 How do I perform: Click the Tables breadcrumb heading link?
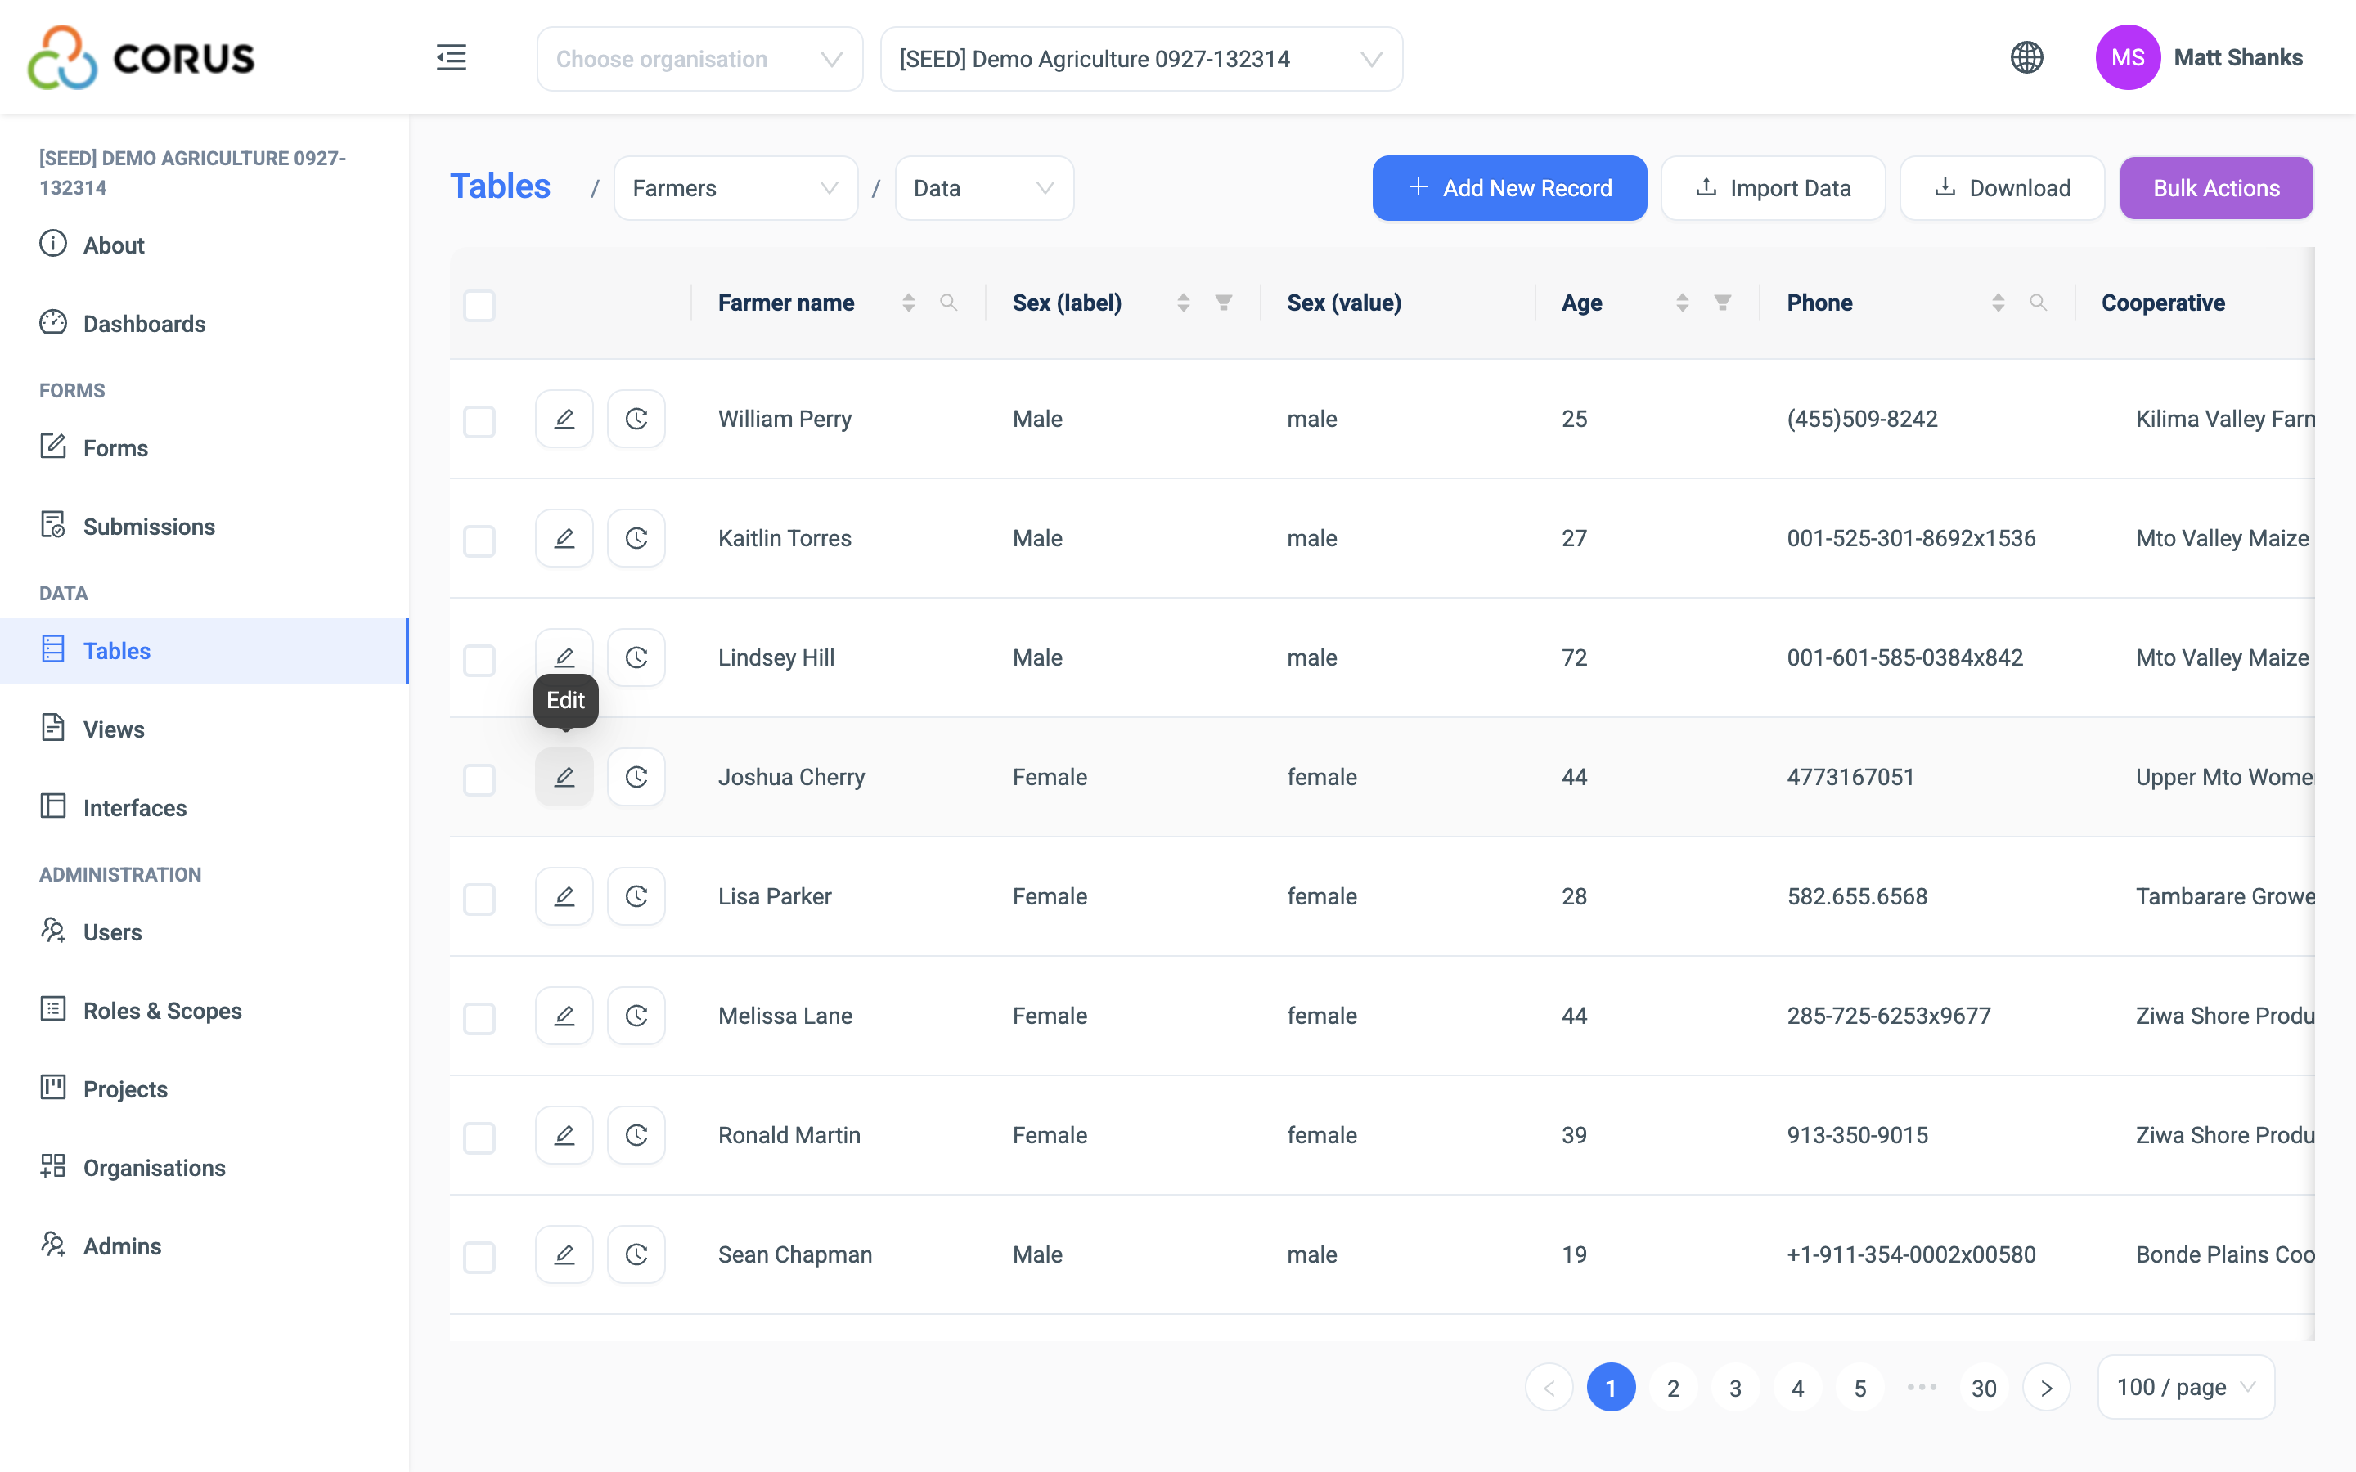tap(500, 186)
